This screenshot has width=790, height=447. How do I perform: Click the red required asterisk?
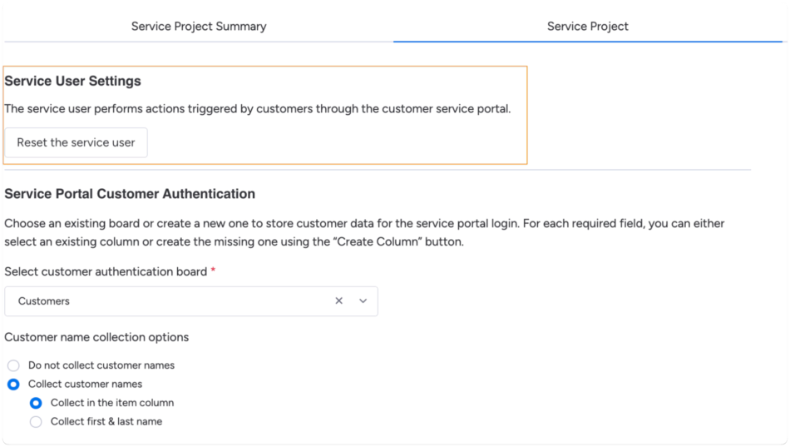click(213, 271)
